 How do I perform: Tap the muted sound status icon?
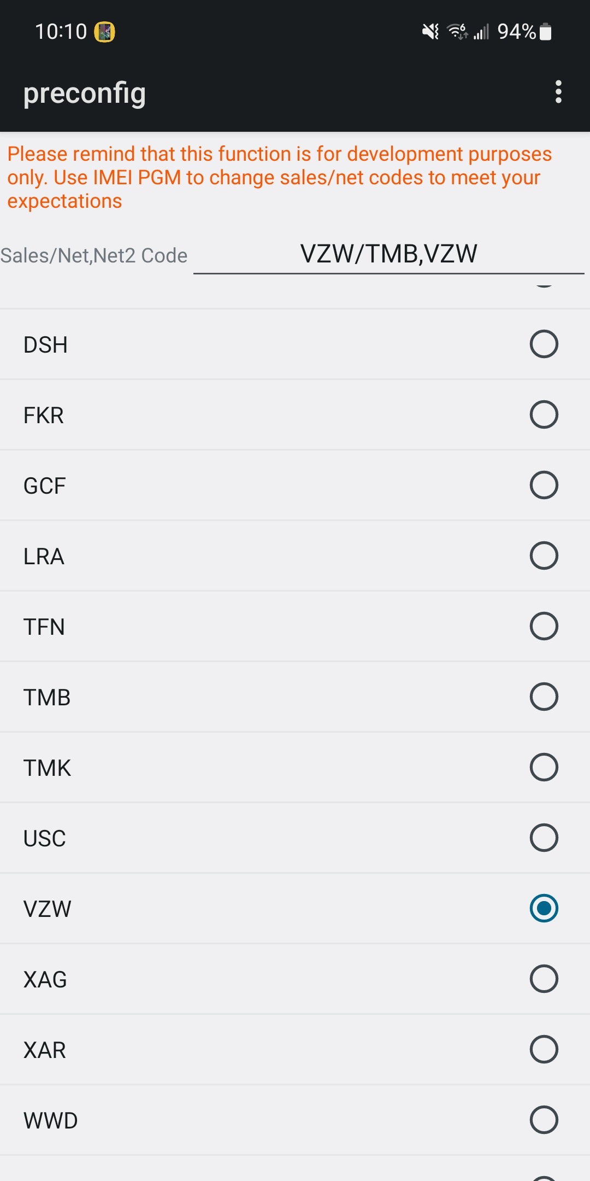(430, 32)
